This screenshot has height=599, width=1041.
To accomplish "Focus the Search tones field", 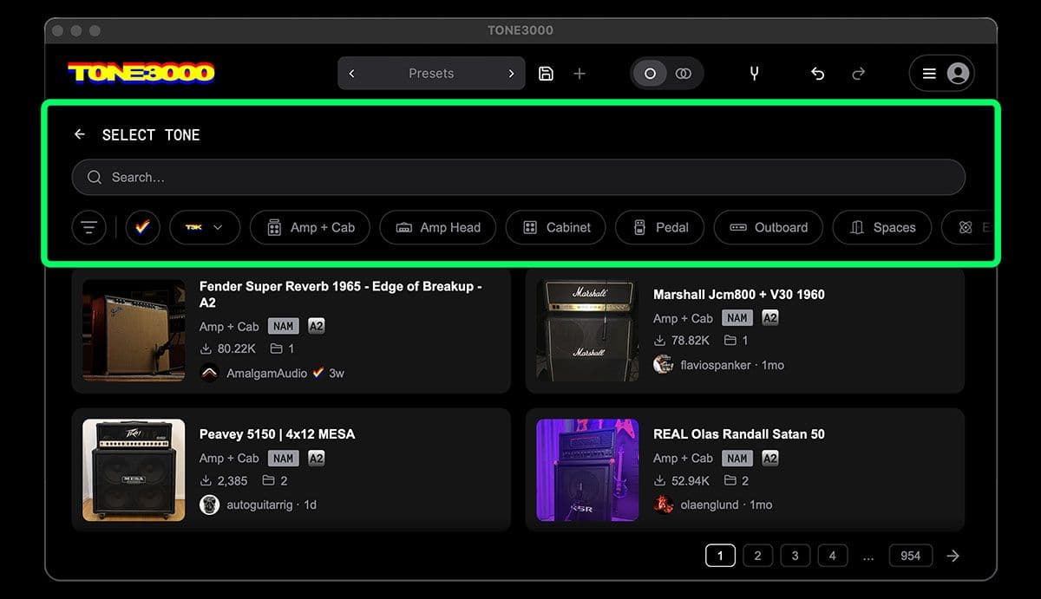I will [519, 177].
